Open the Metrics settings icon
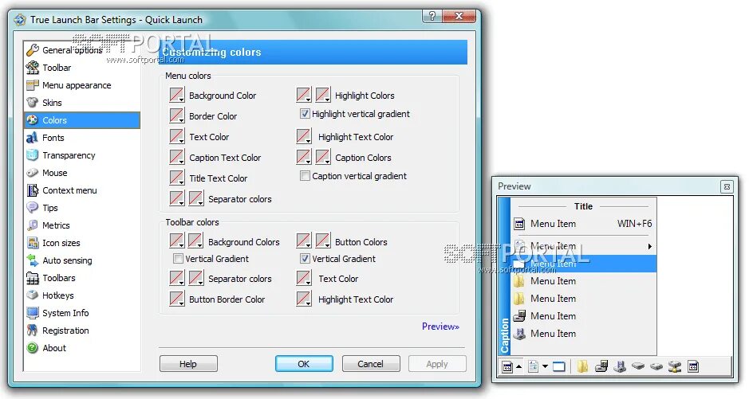Screen dimensions: 749x399 click(x=33, y=225)
